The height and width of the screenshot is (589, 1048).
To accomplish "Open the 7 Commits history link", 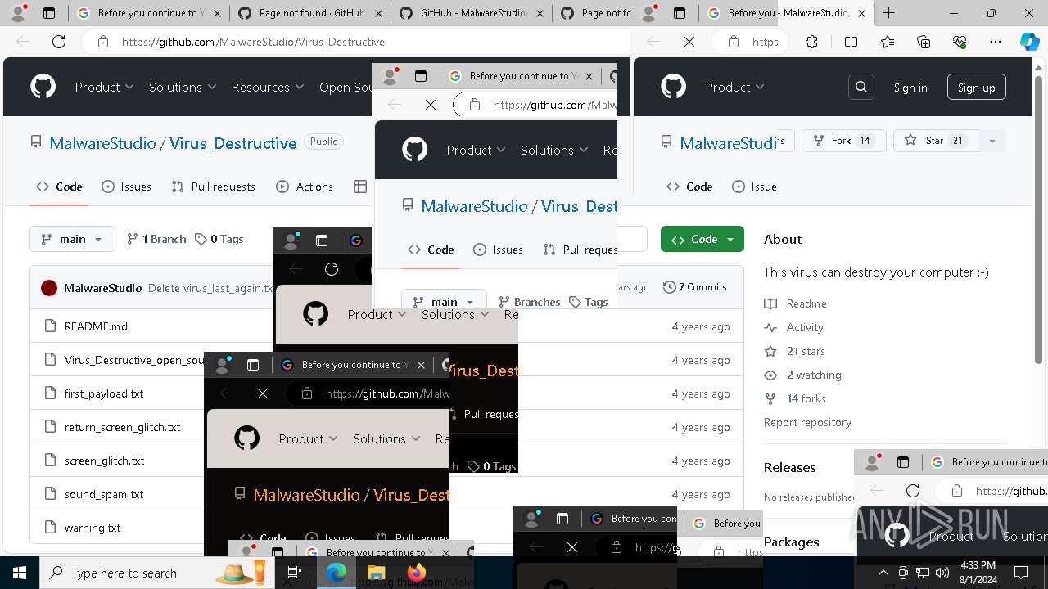I will click(695, 287).
